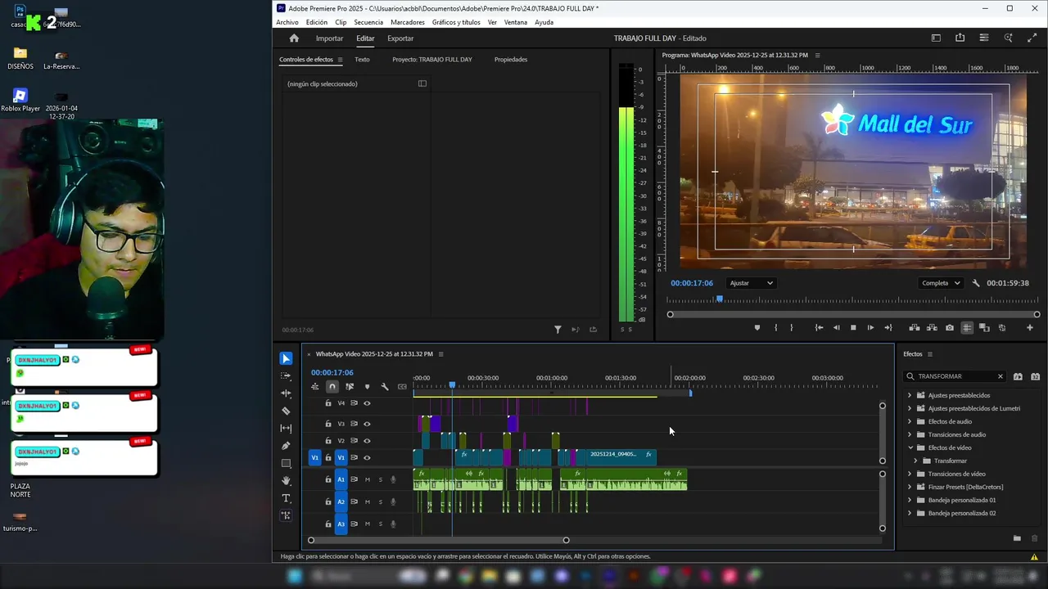Open Program monitor settings wrench
Image resolution: width=1048 pixels, height=589 pixels.
pos(976,283)
